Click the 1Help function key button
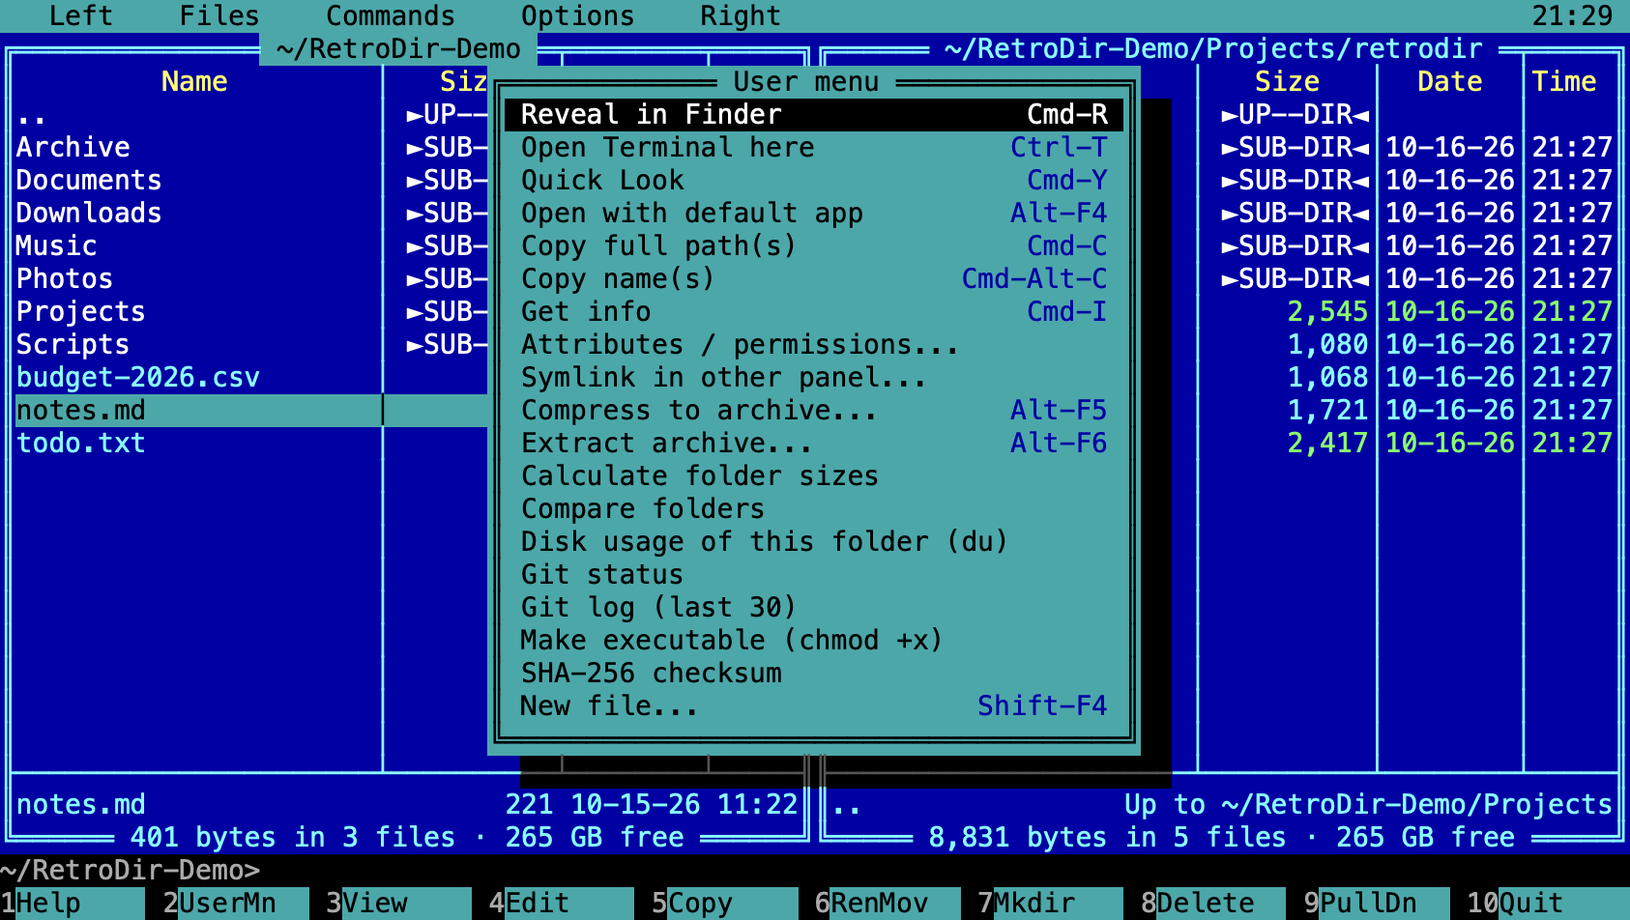The height and width of the screenshot is (920, 1630). click(x=73, y=903)
